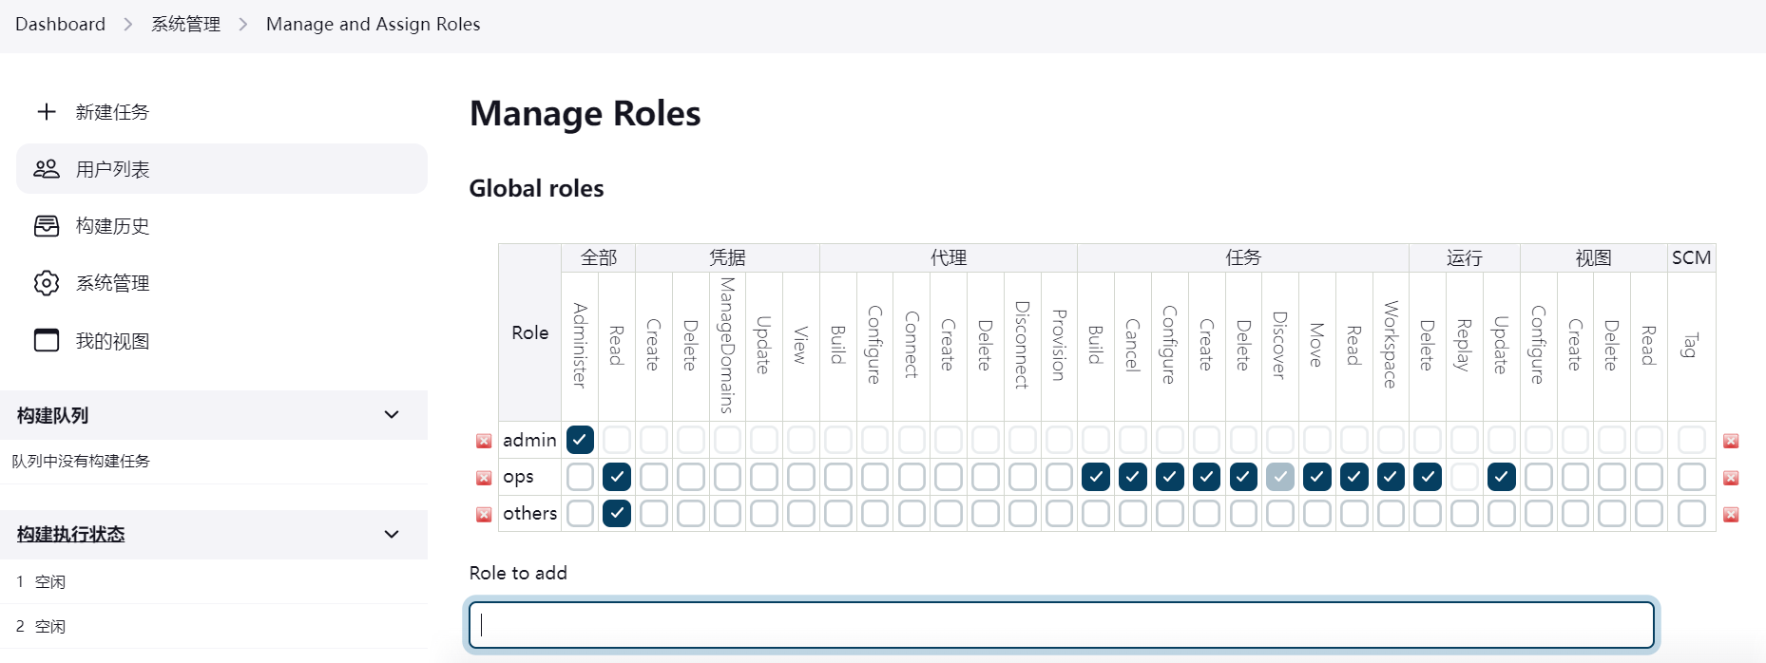Click the people icon for 用户列表
The height and width of the screenshot is (663, 1766).
[x=47, y=169]
